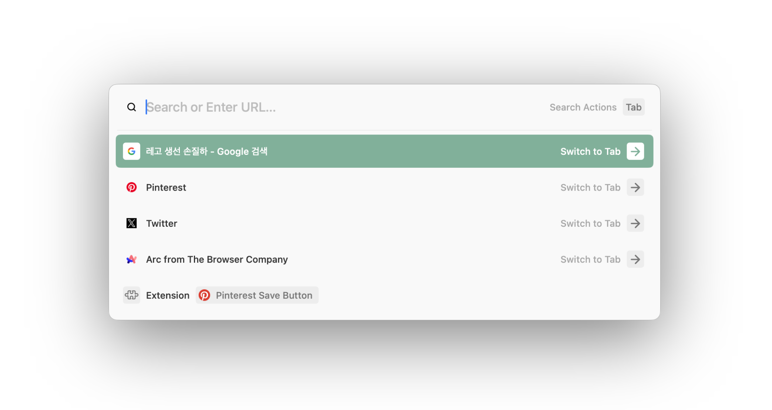772x410 pixels.
Task: Click arrow button beside Twitter row
Action: pyautogui.click(x=635, y=223)
